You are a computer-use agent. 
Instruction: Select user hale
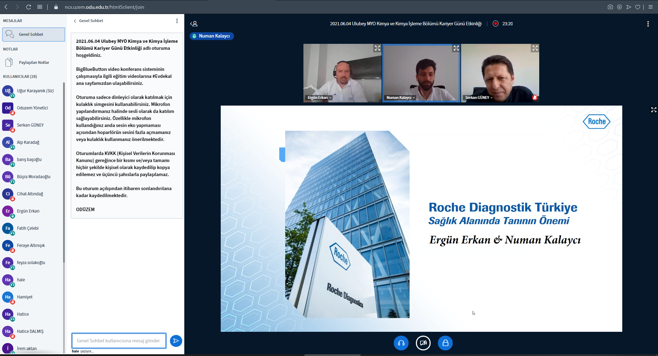tap(32, 280)
